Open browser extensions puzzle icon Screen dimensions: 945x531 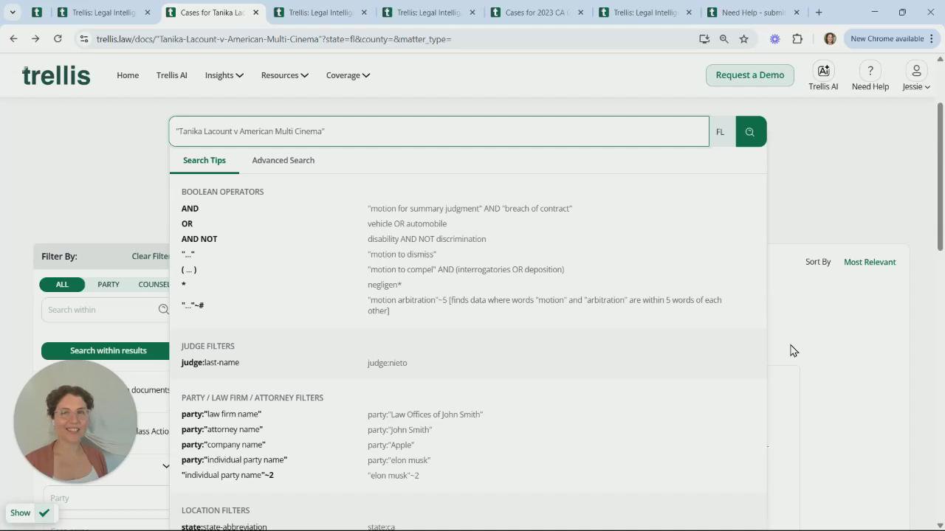pyautogui.click(x=797, y=39)
